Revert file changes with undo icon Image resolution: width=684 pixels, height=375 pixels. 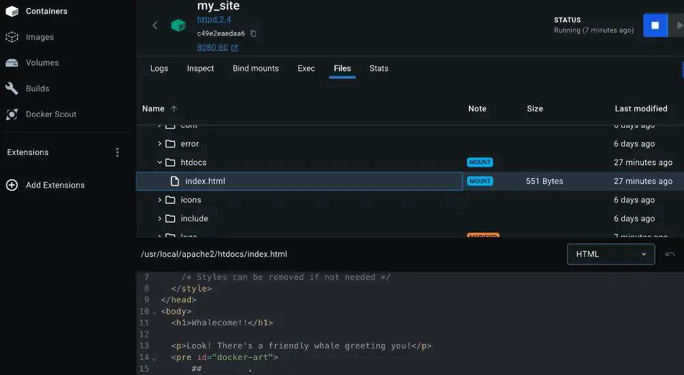coord(670,254)
